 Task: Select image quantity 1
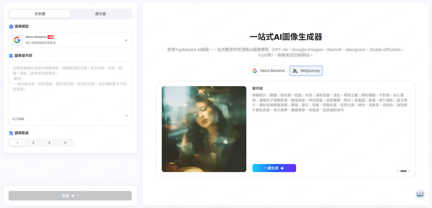17,143
